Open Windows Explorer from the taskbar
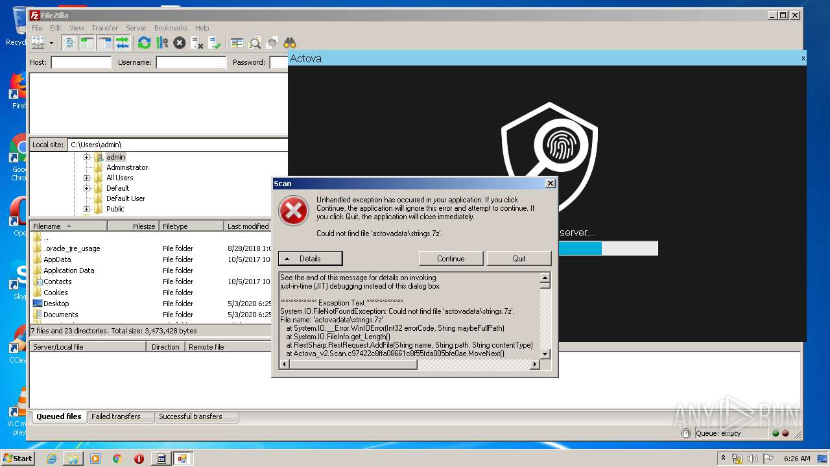This screenshot has width=830, height=467. click(73, 459)
